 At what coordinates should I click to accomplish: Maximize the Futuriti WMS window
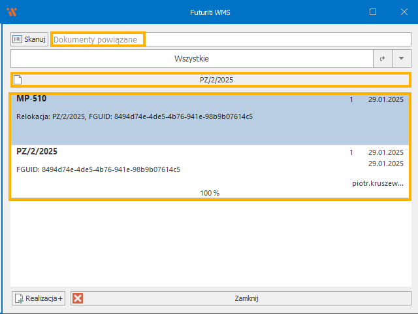[373, 12]
